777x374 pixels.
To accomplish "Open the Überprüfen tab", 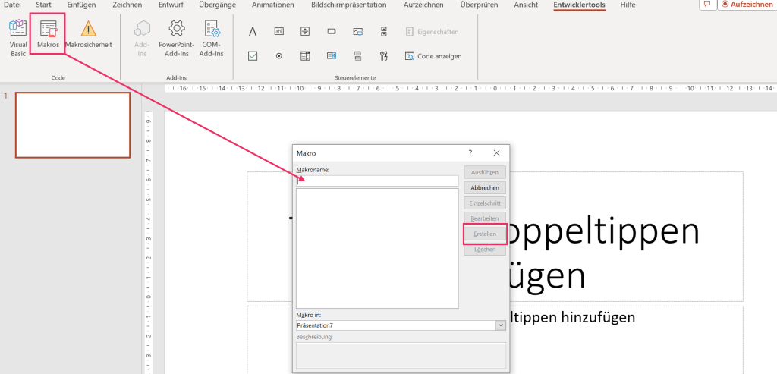I will point(479,5).
